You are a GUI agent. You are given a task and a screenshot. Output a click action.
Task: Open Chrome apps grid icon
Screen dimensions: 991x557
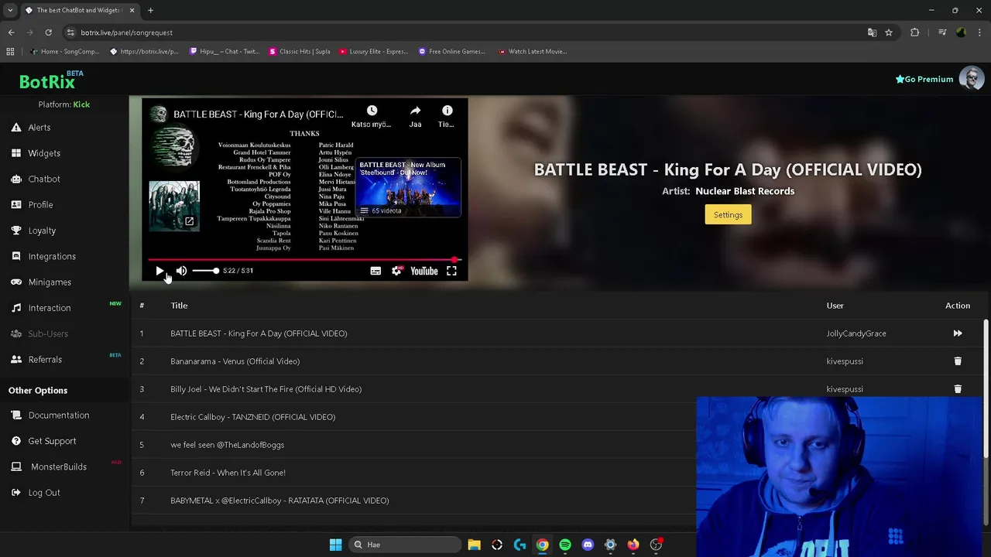(x=10, y=52)
